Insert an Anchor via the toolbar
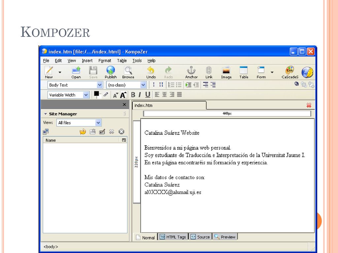 click(191, 70)
